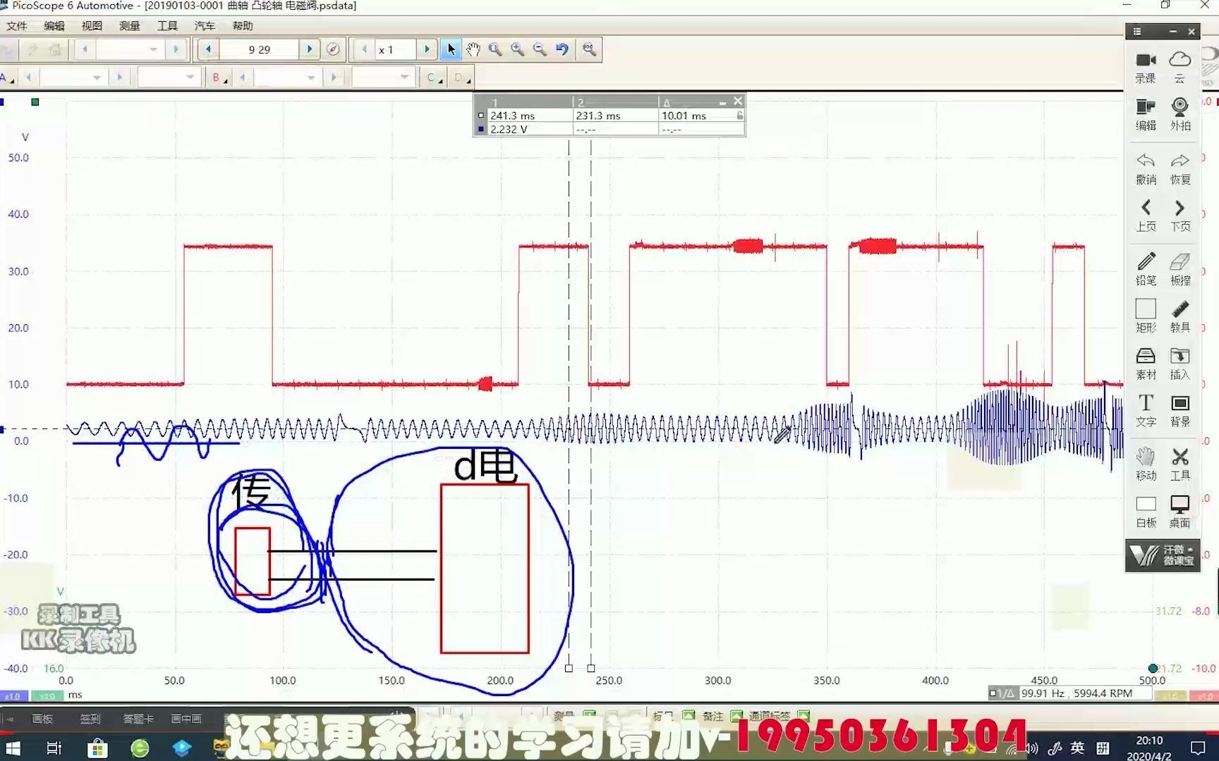Select the 板擦 eraser tool
This screenshot has width=1219, height=761.
[x=1180, y=270]
